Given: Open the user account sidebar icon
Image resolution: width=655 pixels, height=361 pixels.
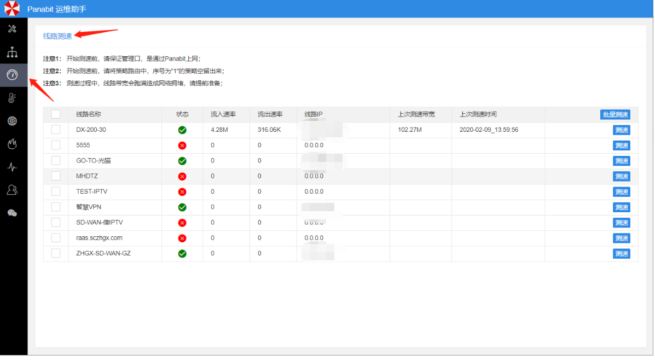Looking at the screenshot, I should click(x=12, y=190).
